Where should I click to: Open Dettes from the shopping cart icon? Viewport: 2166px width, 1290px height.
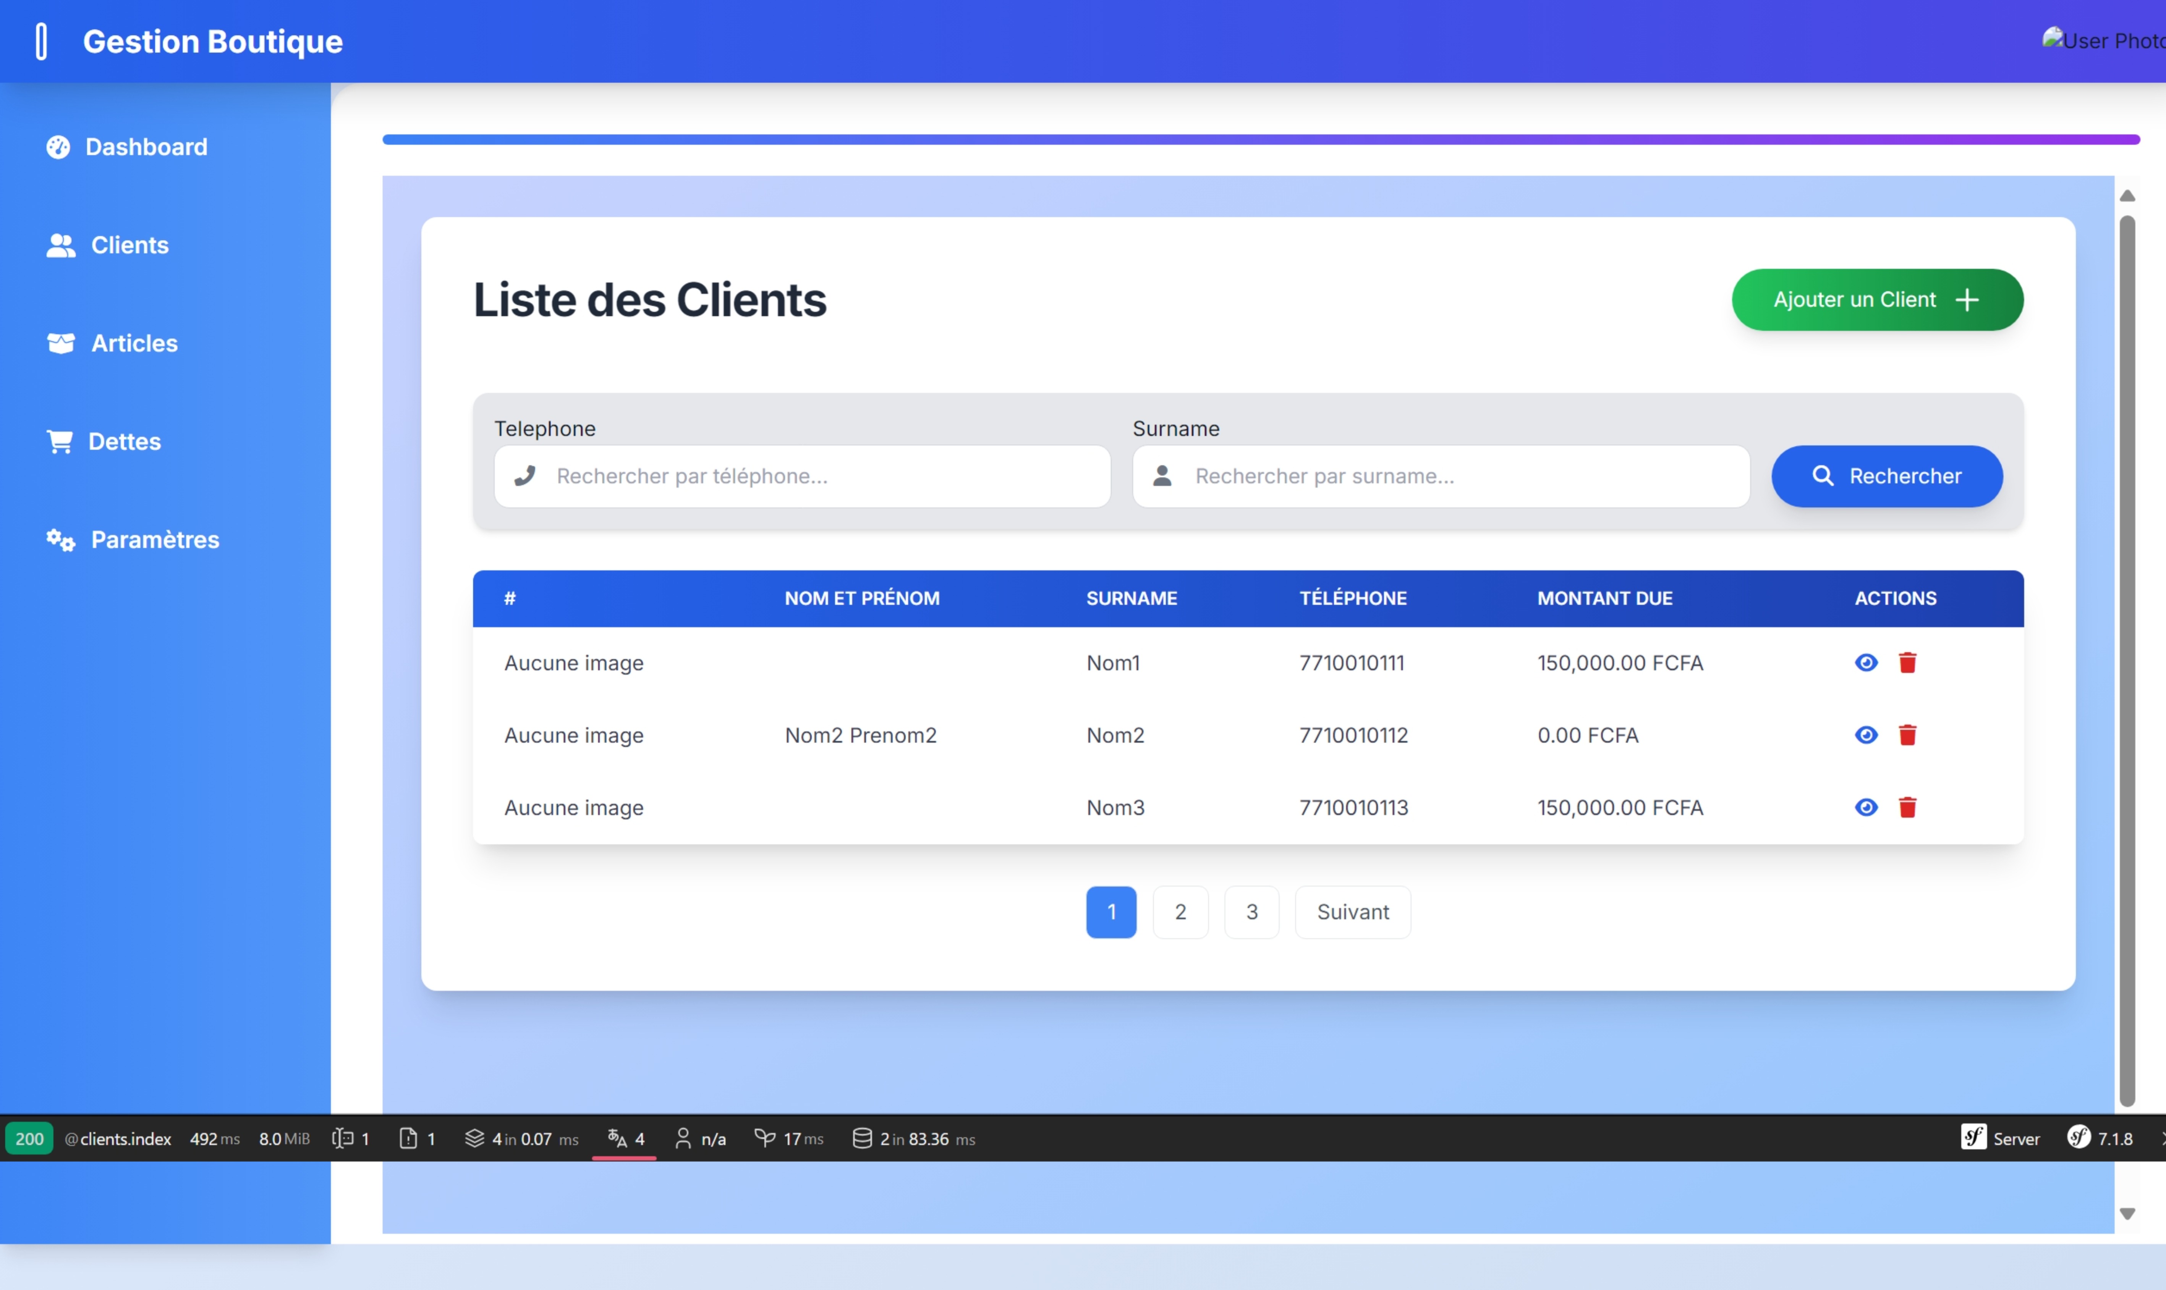coord(59,441)
